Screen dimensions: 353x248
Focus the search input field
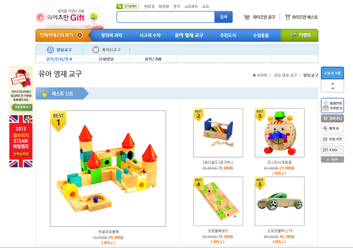(166, 17)
